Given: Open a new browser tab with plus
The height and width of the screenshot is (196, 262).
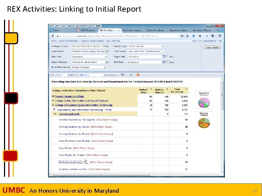Looking at the screenshot, I should [218, 30].
